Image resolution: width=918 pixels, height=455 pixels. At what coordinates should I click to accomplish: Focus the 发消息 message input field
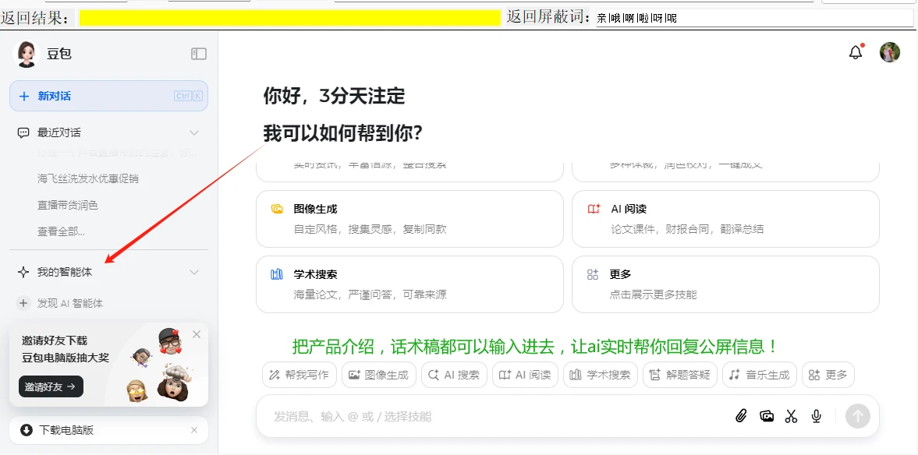pos(498,416)
